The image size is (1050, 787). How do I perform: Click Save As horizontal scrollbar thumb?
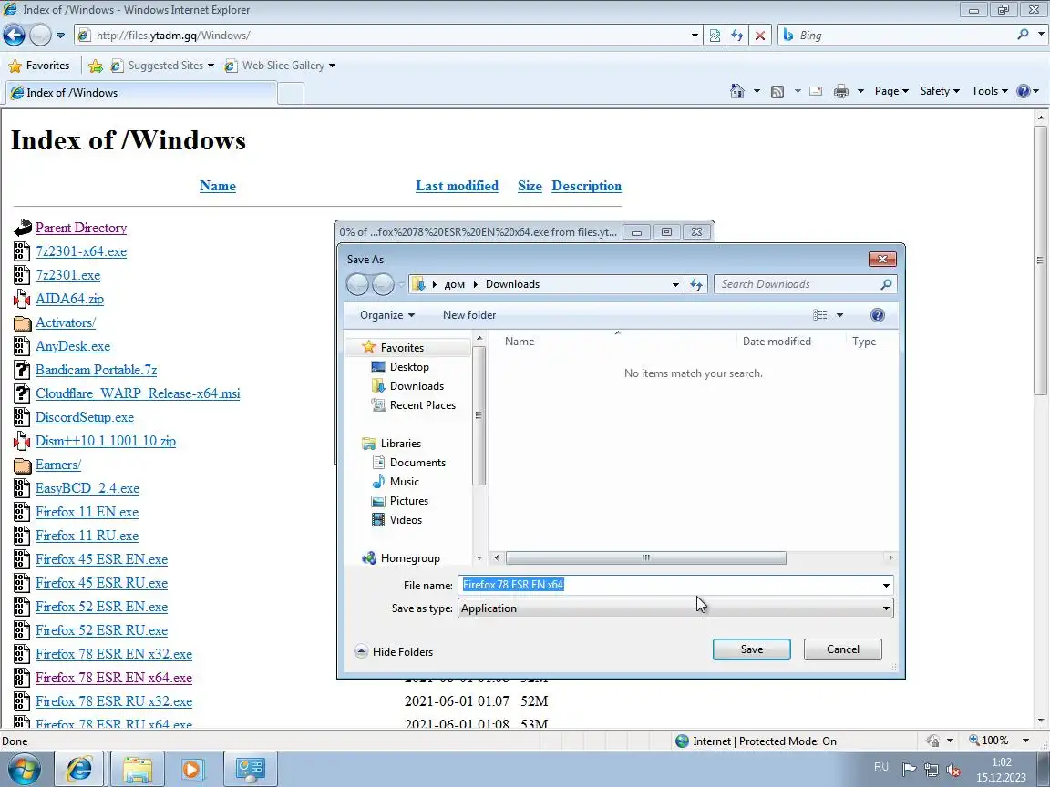645,557
